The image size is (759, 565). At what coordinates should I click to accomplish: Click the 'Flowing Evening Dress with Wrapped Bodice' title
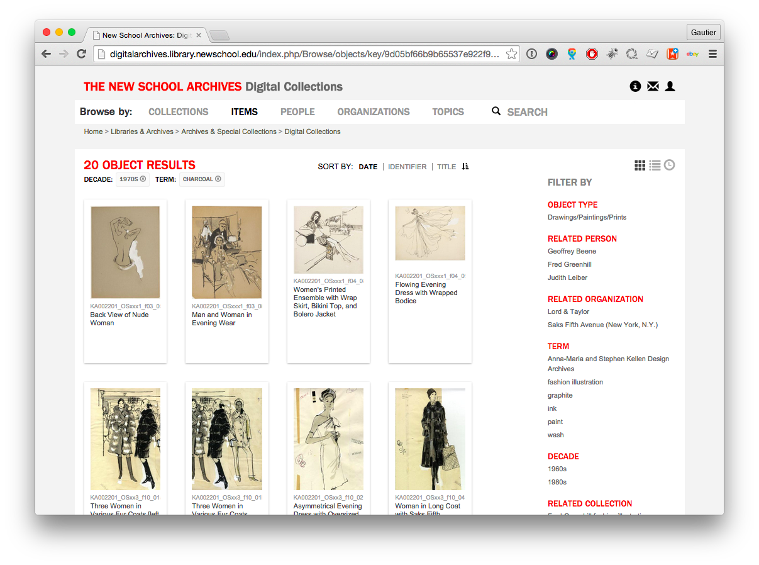tap(426, 293)
